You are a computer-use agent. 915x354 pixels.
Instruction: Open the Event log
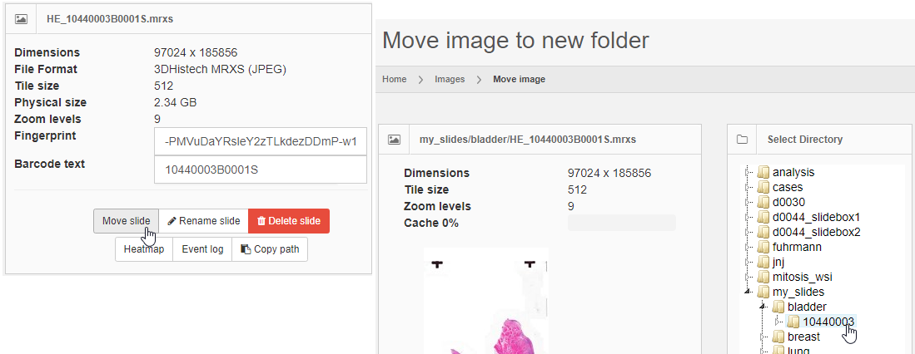click(202, 249)
